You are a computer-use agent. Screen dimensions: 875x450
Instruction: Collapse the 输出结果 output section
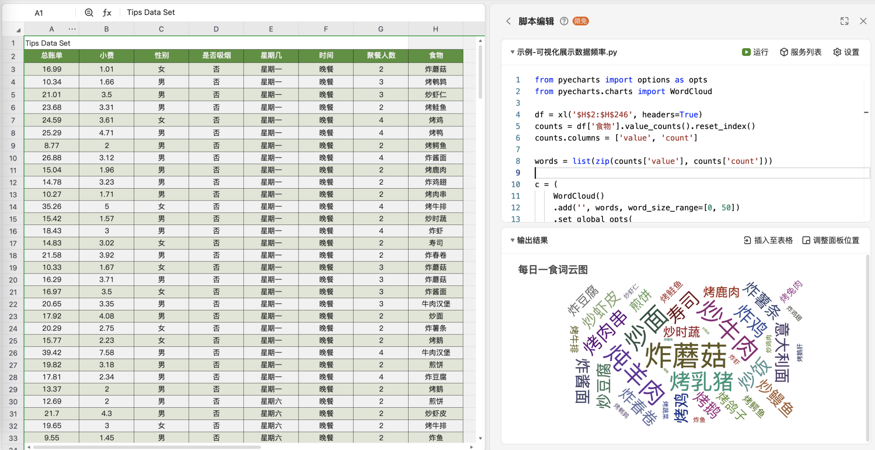tap(512, 240)
